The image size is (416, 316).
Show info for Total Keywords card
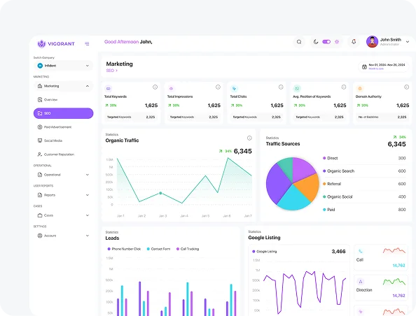point(155,87)
